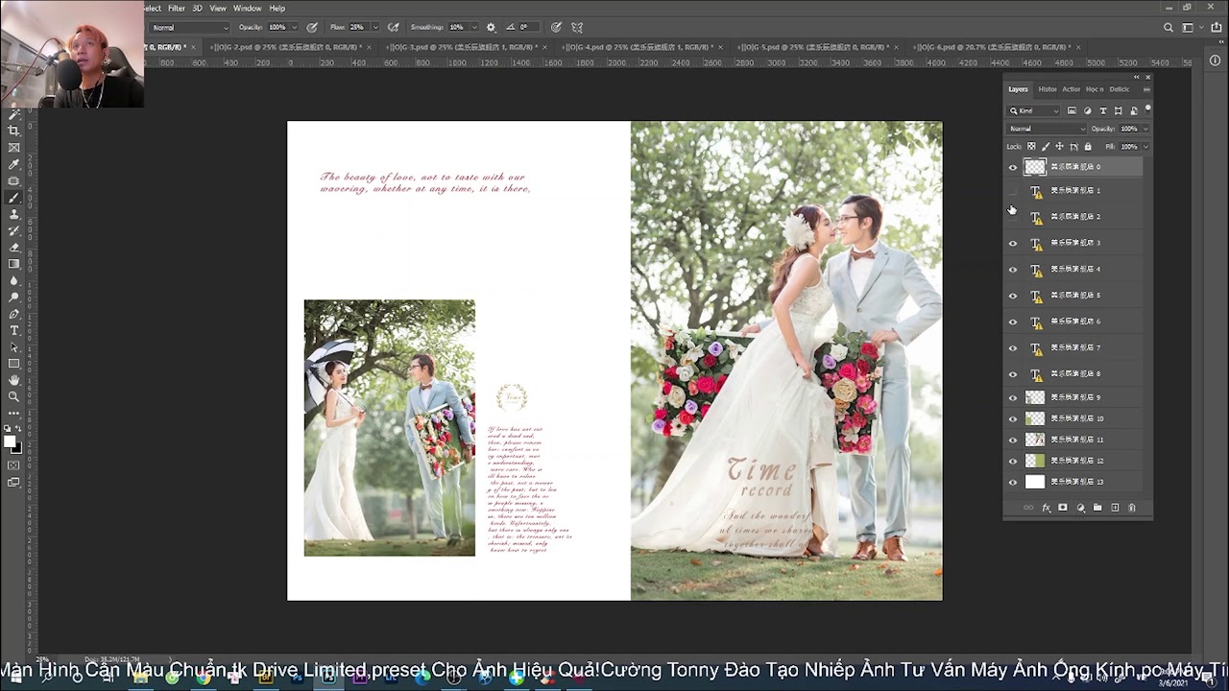This screenshot has height=691, width=1229.
Task: Hide layer 3 via its eye icon
Action: pyautogui.click(x=1012, y=244)
